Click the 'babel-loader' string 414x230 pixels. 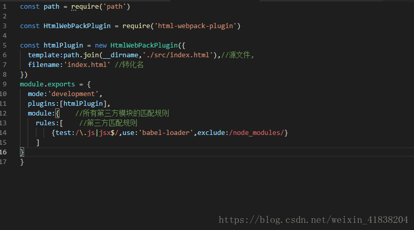click(166, 133)
